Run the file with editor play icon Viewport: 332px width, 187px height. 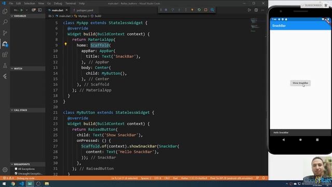coord(249,10)
